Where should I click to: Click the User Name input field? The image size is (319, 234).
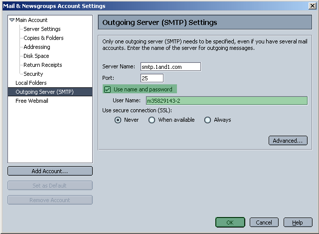[226, 100]
